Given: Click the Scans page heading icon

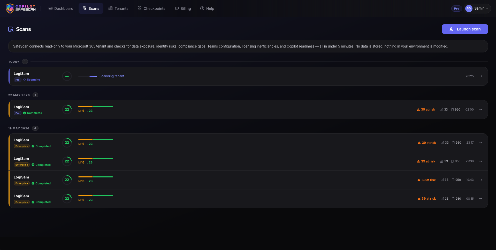Looking at the screenshot, I should coord(11,29).
